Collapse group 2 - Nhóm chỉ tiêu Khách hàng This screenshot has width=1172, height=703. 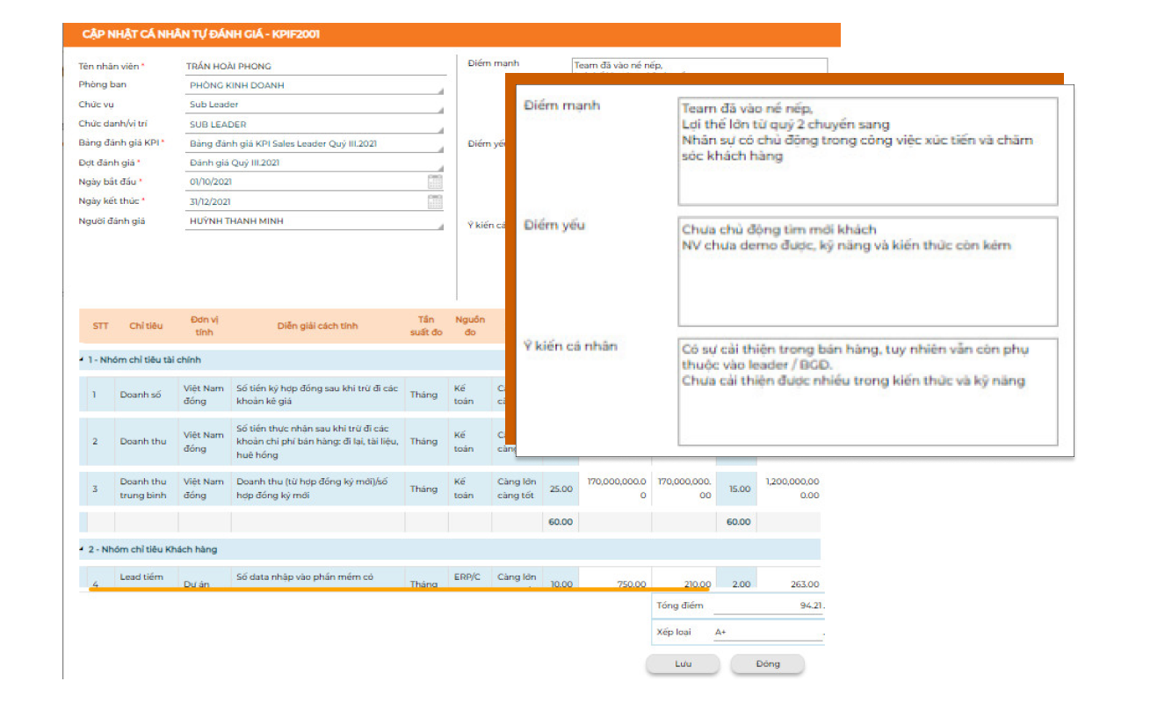point(83,550)
